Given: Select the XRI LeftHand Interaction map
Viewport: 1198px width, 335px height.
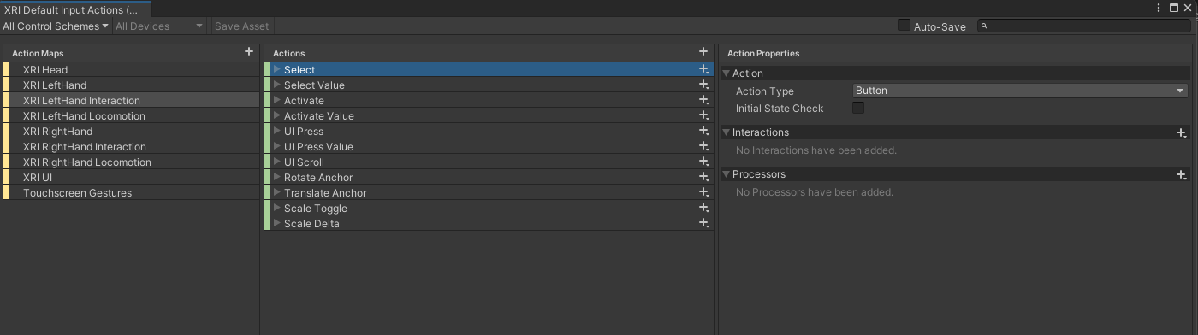Looking at the screenshot, I should coord(131,100).
